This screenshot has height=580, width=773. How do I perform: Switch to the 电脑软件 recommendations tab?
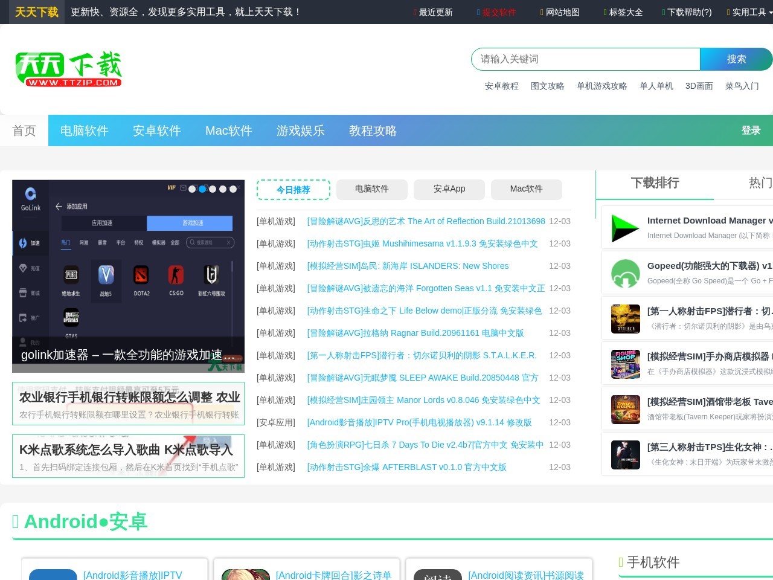372,189
